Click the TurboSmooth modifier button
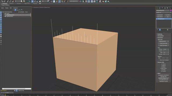This screenshot has height=96, width=172. [160, 15]
